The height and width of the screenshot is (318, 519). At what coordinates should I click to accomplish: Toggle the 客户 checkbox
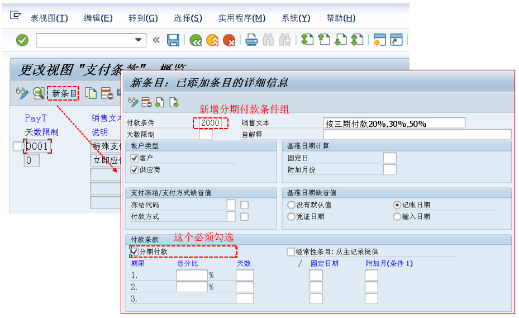click(134, 158)
